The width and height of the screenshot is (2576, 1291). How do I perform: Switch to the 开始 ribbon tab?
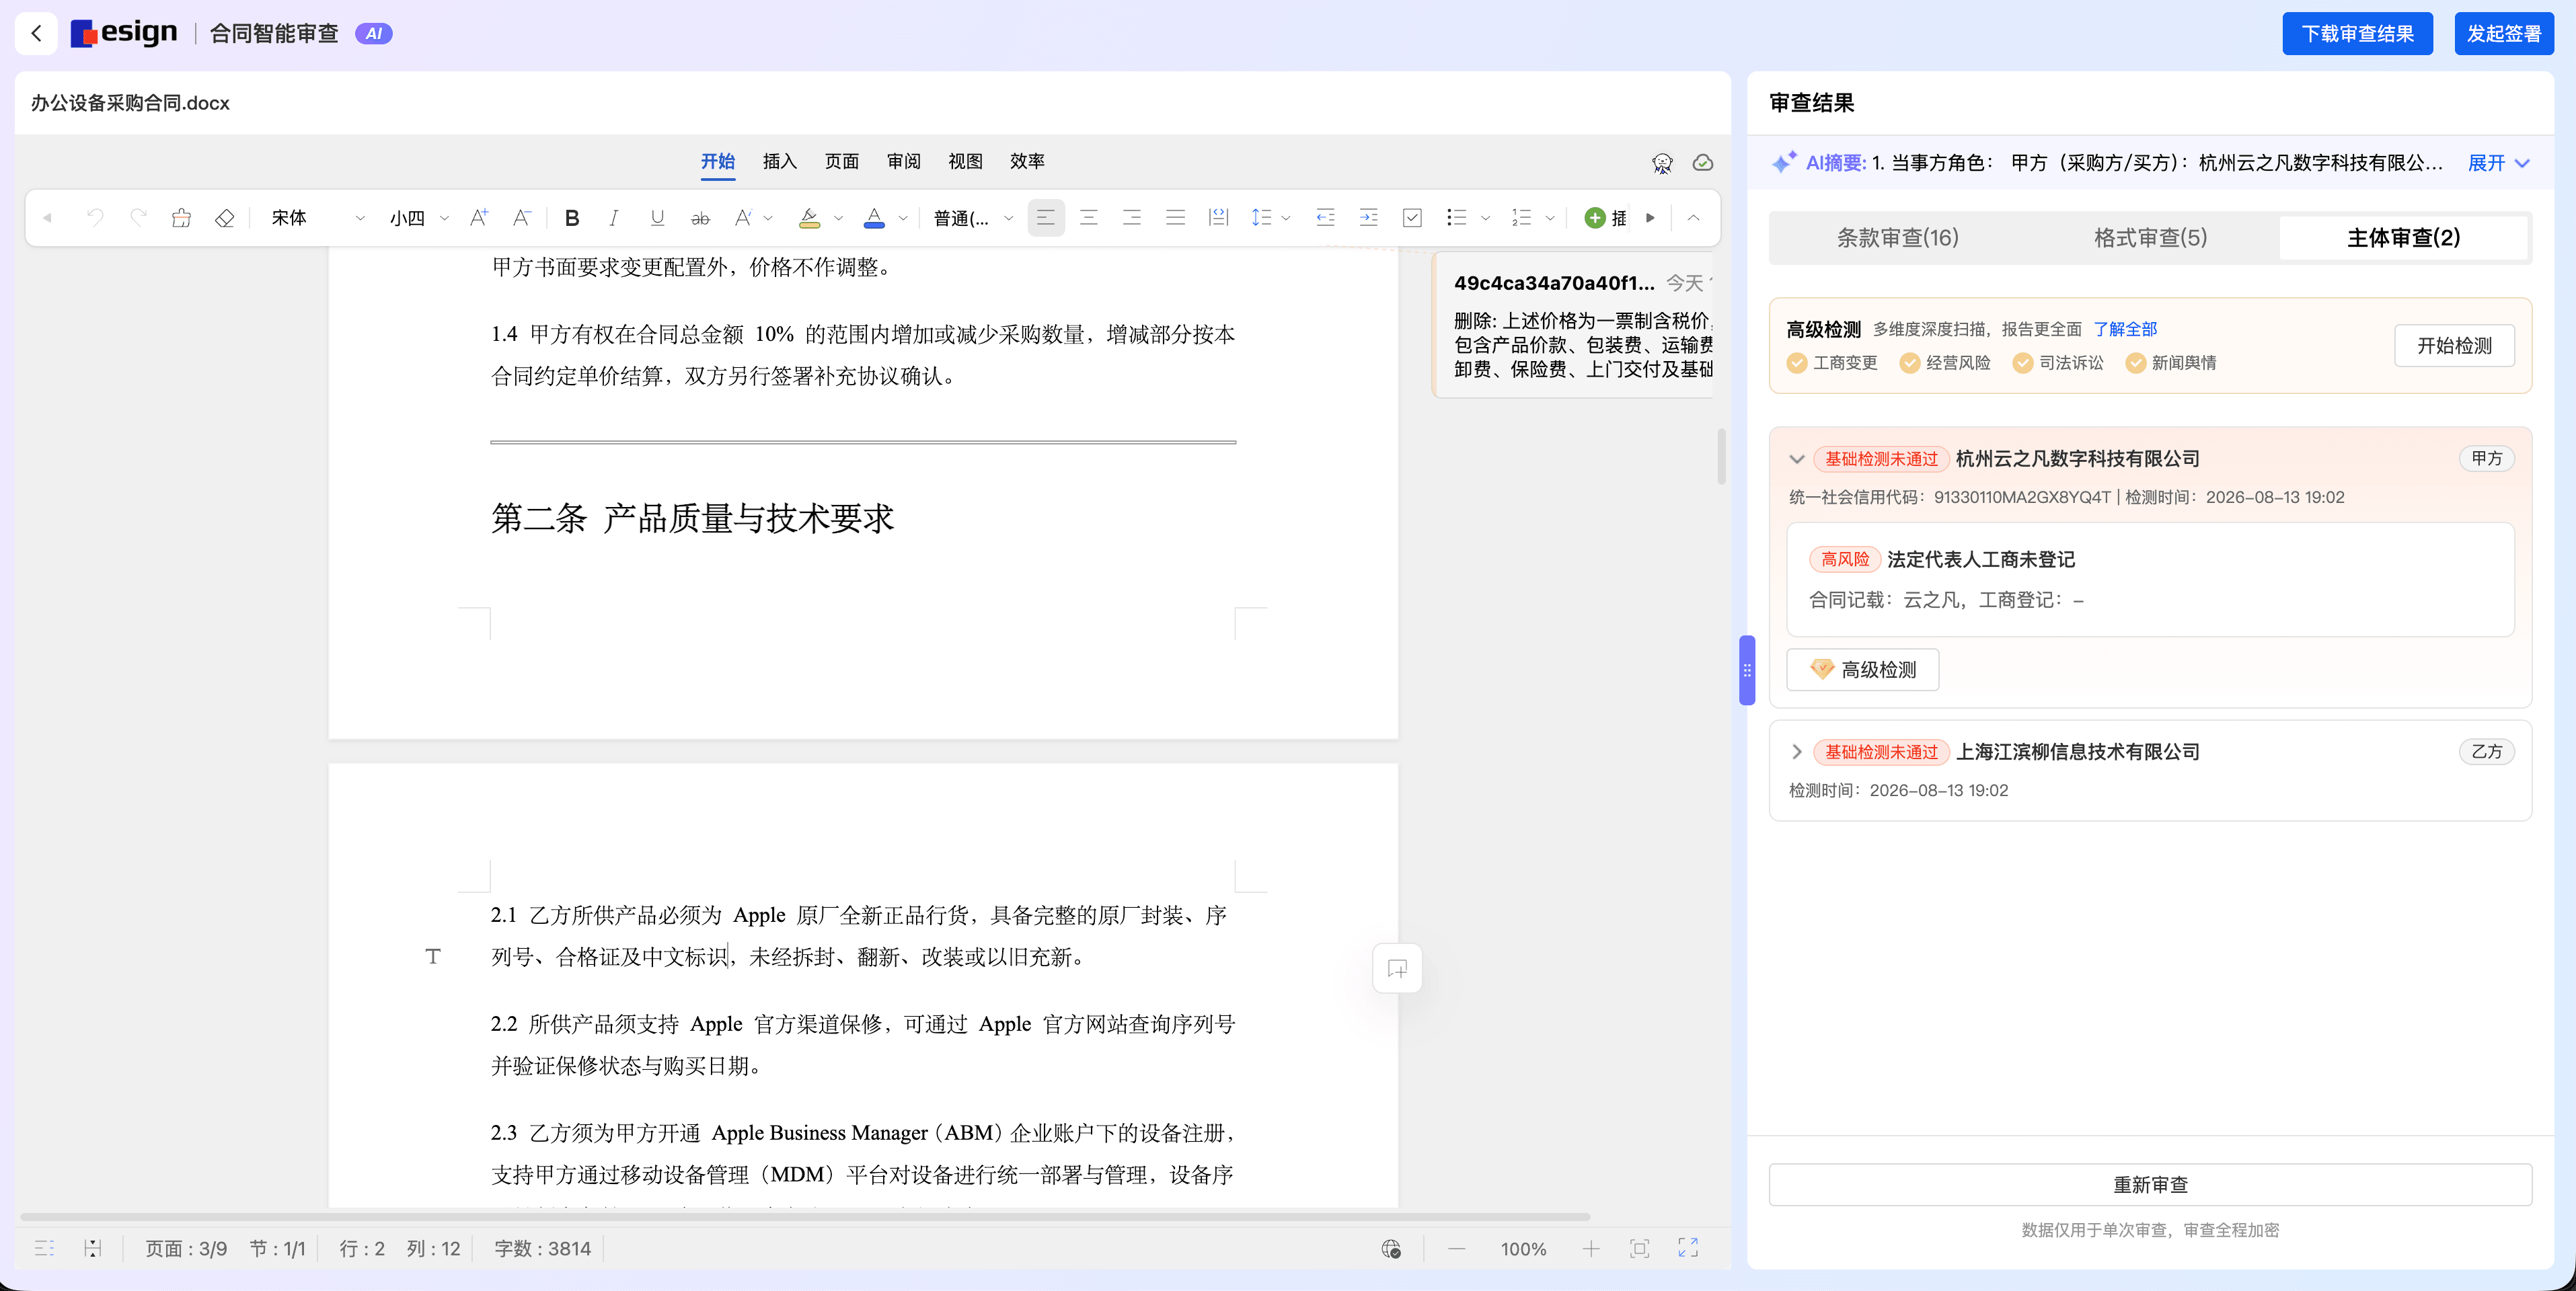tap(718, 161)
